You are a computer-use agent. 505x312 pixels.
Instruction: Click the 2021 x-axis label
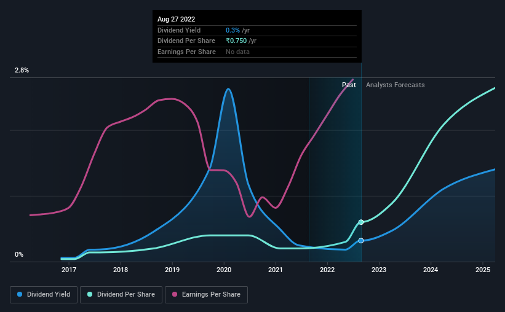pos(276,270)
